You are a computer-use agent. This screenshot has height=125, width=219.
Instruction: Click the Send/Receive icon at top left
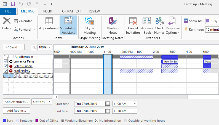[x=5, y=4]
